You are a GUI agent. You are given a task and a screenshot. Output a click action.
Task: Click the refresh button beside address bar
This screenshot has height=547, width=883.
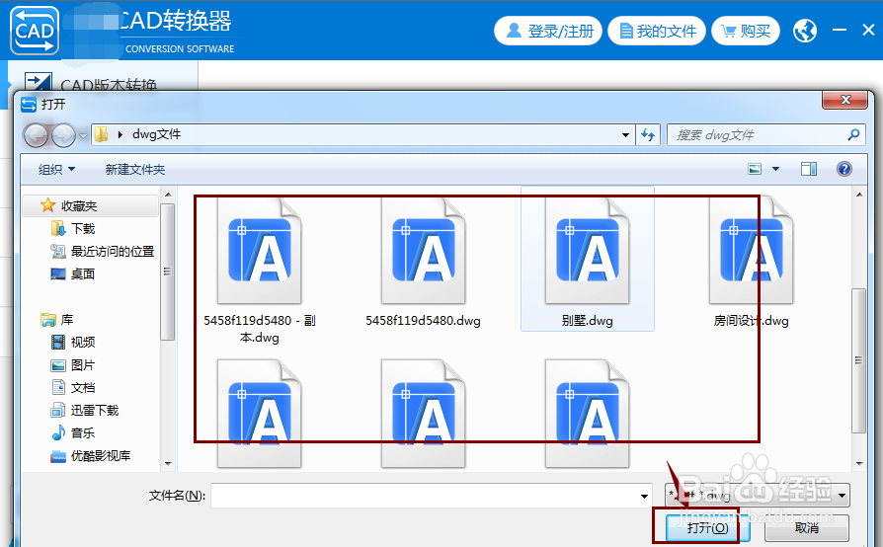pyautogui.click(x=648, y=135)
